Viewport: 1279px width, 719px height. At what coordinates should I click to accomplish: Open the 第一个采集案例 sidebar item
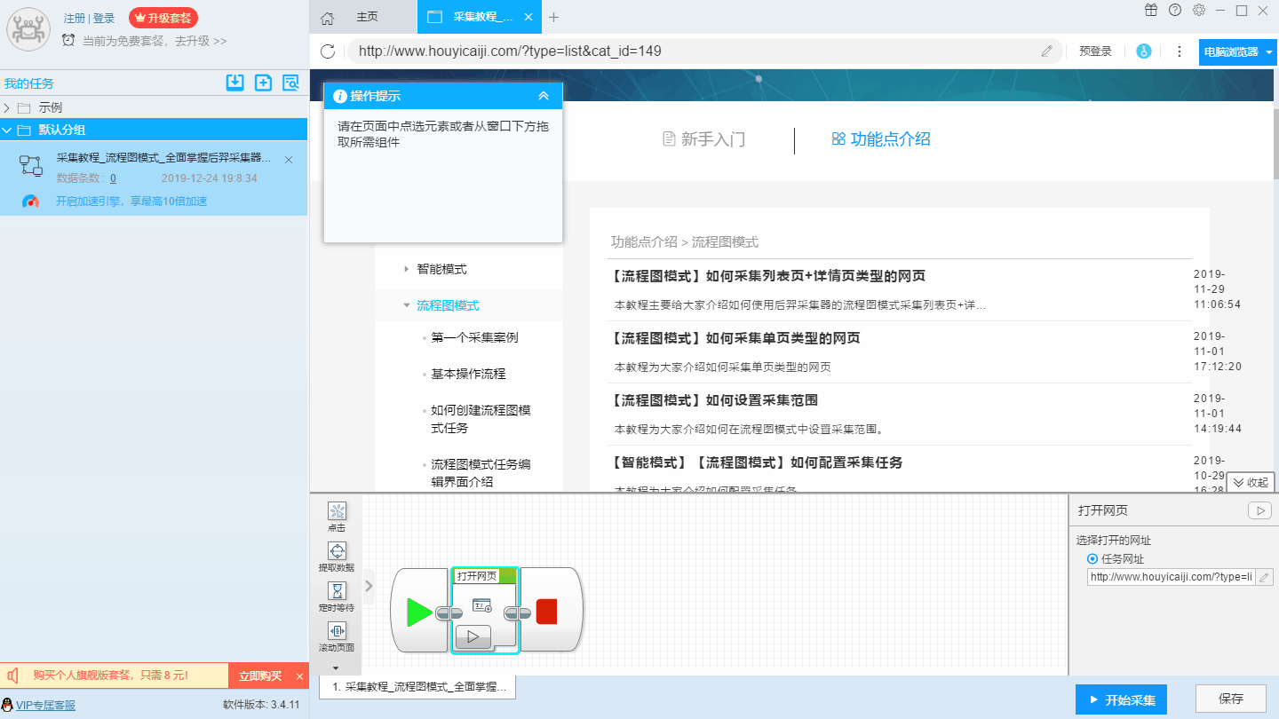474,338
